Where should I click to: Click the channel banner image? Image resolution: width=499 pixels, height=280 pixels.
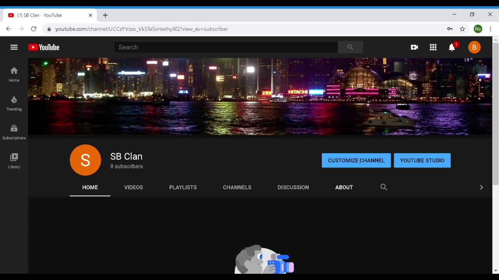point(260,96)
